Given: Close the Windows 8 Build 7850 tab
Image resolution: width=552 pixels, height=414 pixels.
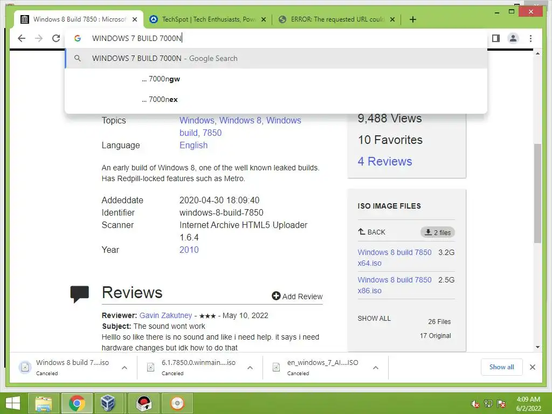Looking at the screenshot, I should (x=134, y=19).
